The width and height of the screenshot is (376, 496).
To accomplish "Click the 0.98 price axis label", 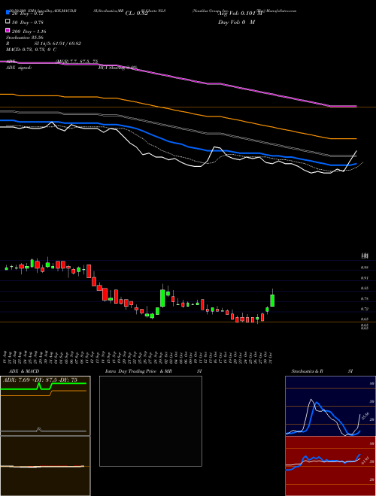I will pyautogui.click(x=364, y=268).
